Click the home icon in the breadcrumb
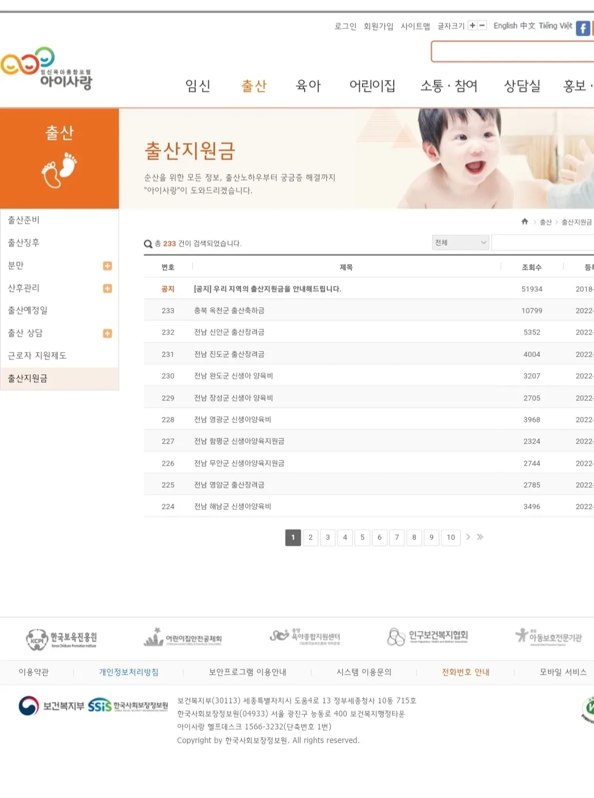 click(x=525, y=222)
